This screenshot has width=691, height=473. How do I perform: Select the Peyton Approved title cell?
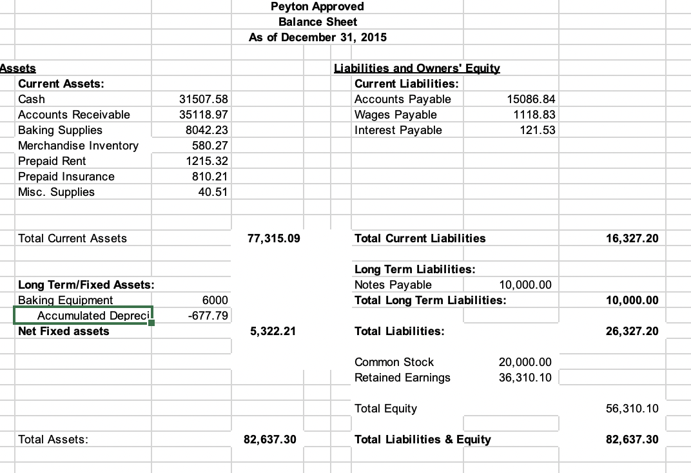coord(317,6)
